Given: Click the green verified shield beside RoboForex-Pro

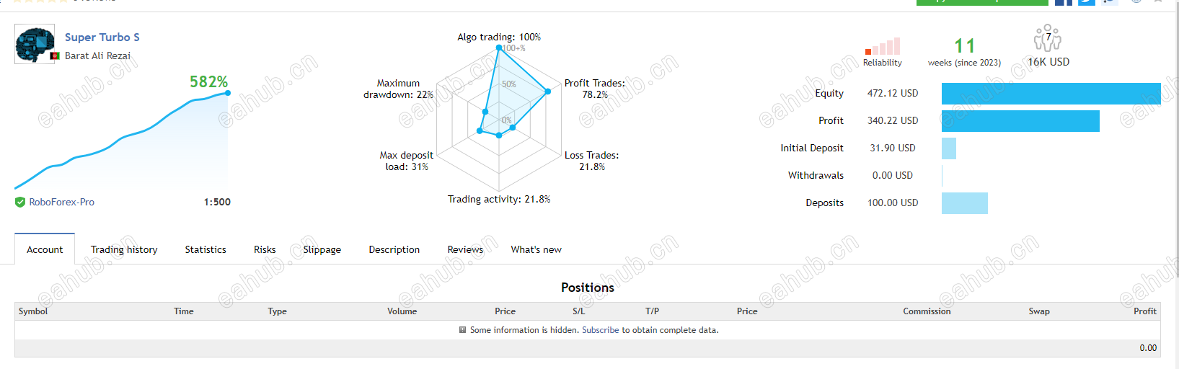Looking at the screenshot, I should pyautogui.click(x=20, y=203).
